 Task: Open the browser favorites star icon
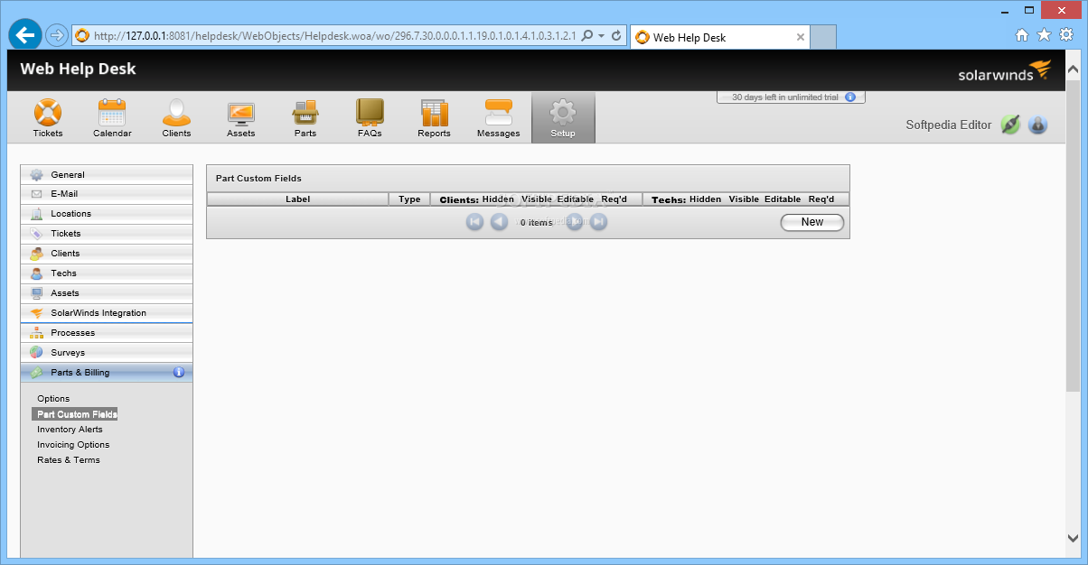coord(1044,35)
